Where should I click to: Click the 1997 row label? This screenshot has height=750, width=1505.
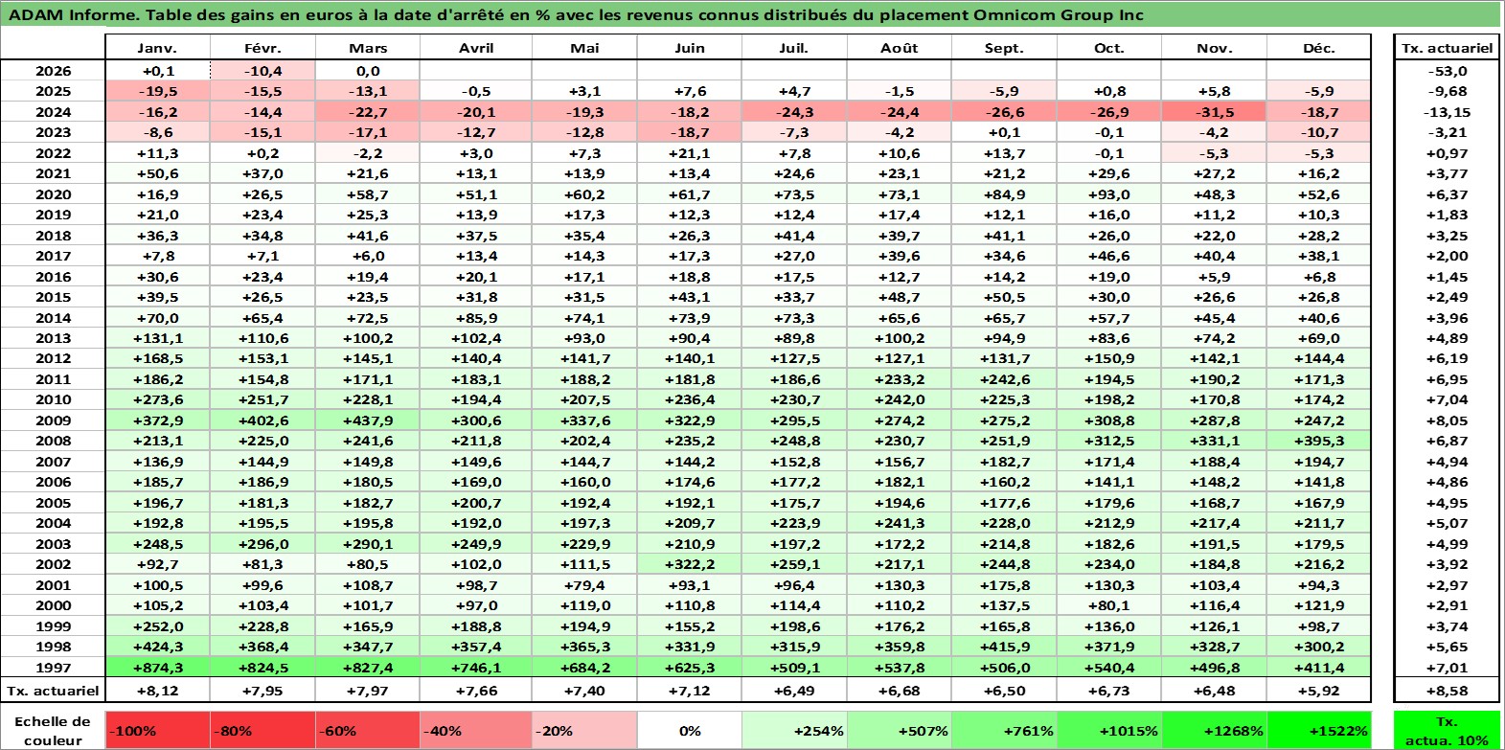(53, 668)
